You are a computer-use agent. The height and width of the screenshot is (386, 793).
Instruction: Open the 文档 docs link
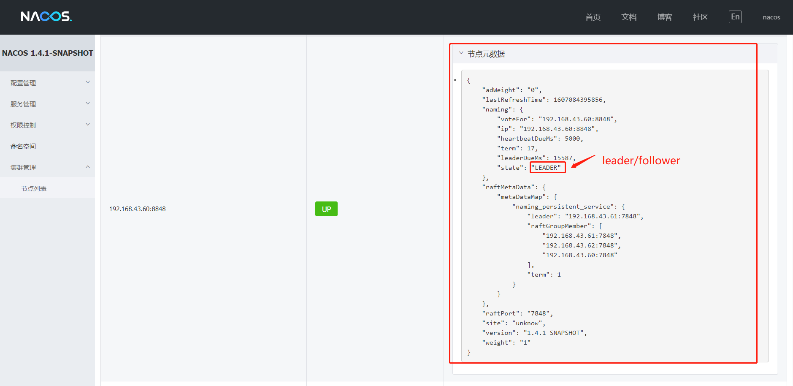(x=629, y=17)
